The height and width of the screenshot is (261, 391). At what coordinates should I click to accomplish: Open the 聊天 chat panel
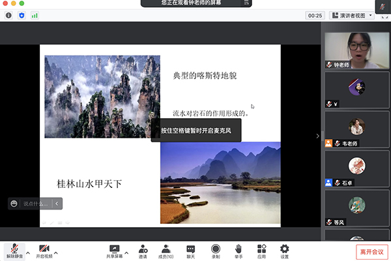[x=191, y=251]
